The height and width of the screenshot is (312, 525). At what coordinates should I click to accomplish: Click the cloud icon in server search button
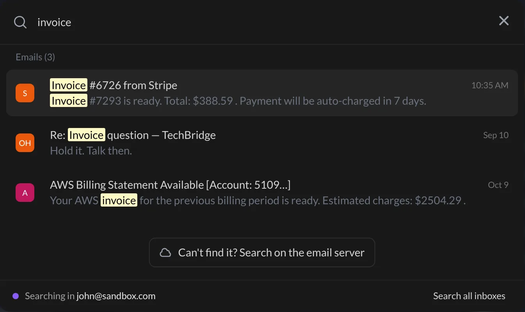point(166,253)
